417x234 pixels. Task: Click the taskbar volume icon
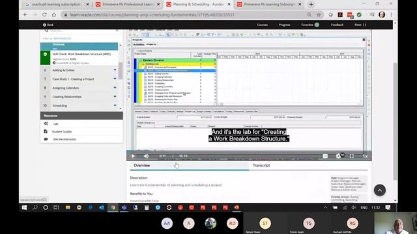click(x=353, y=207)
